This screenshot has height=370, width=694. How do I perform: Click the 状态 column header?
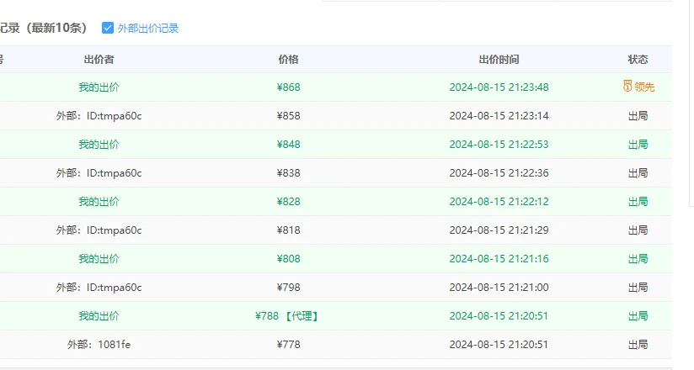pyautogui.click(x=638, y=60)
